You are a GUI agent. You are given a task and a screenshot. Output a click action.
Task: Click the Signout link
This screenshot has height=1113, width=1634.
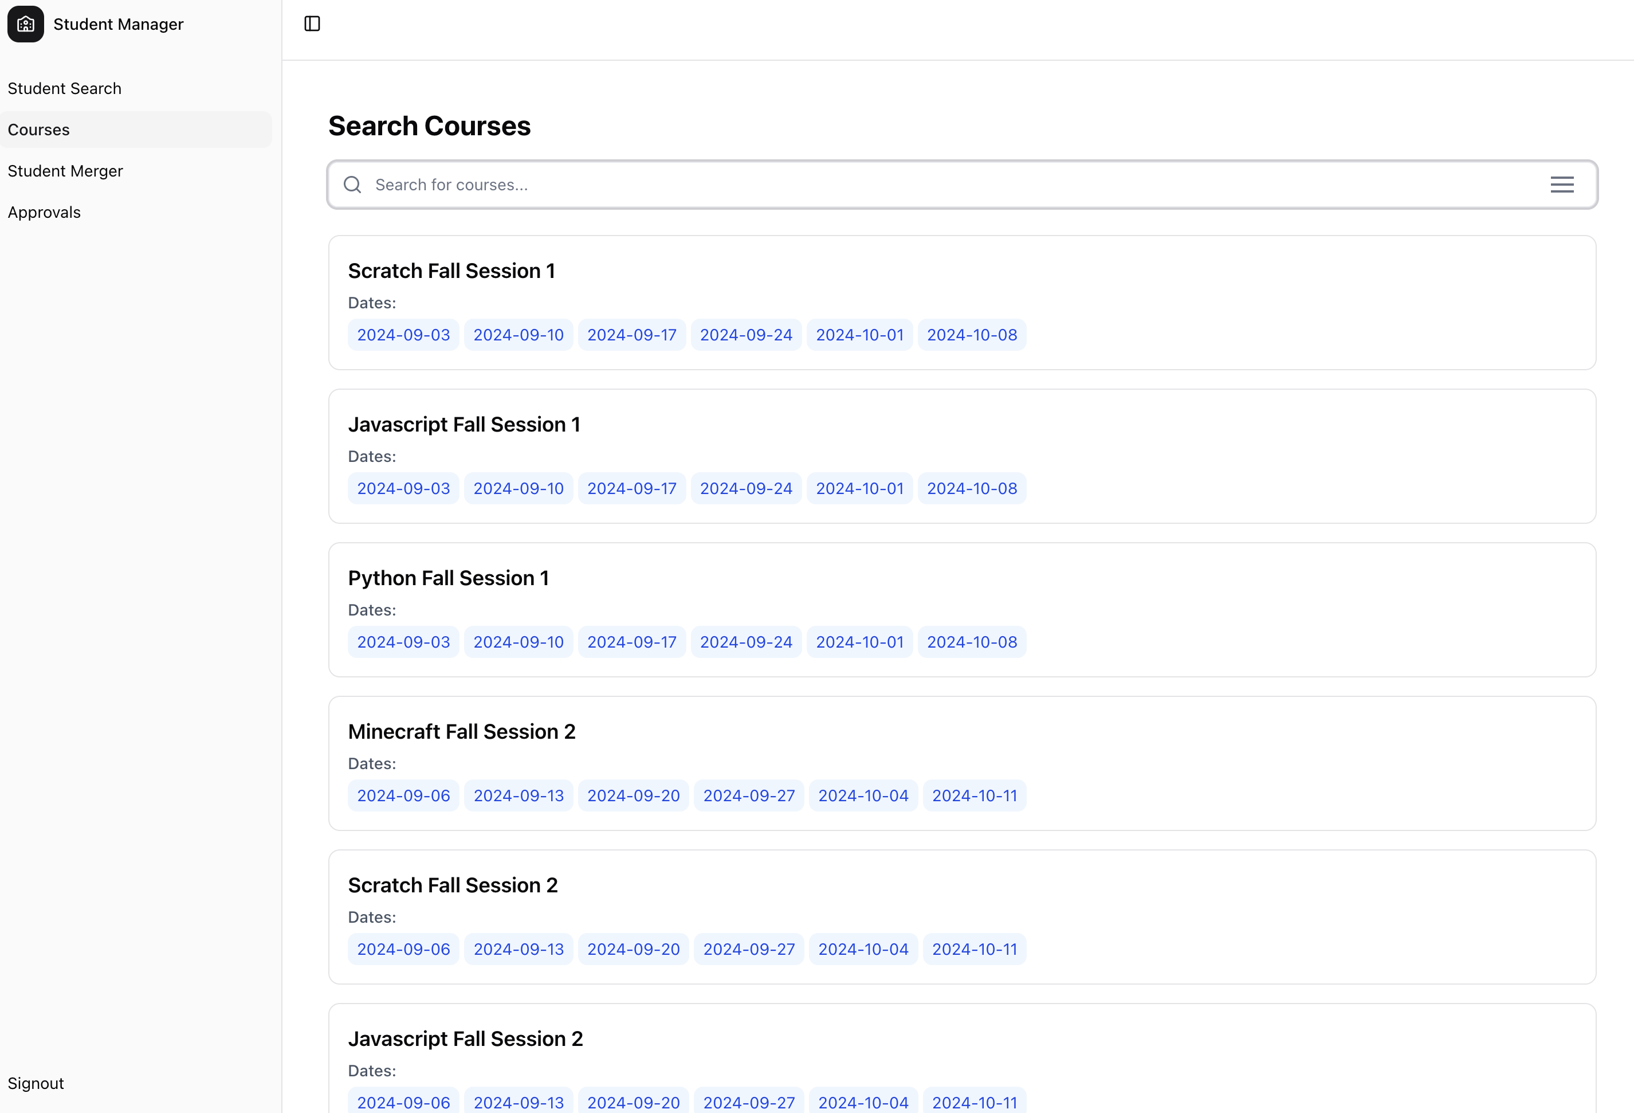pos(36,1083)
